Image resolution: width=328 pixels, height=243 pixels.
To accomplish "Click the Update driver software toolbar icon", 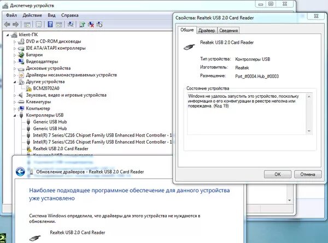I will (x=82, y=25).
